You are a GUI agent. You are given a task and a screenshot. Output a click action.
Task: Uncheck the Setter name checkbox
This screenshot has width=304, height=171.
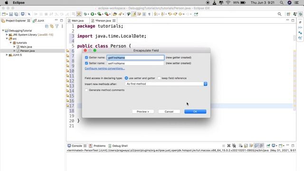tap(86, 63)
